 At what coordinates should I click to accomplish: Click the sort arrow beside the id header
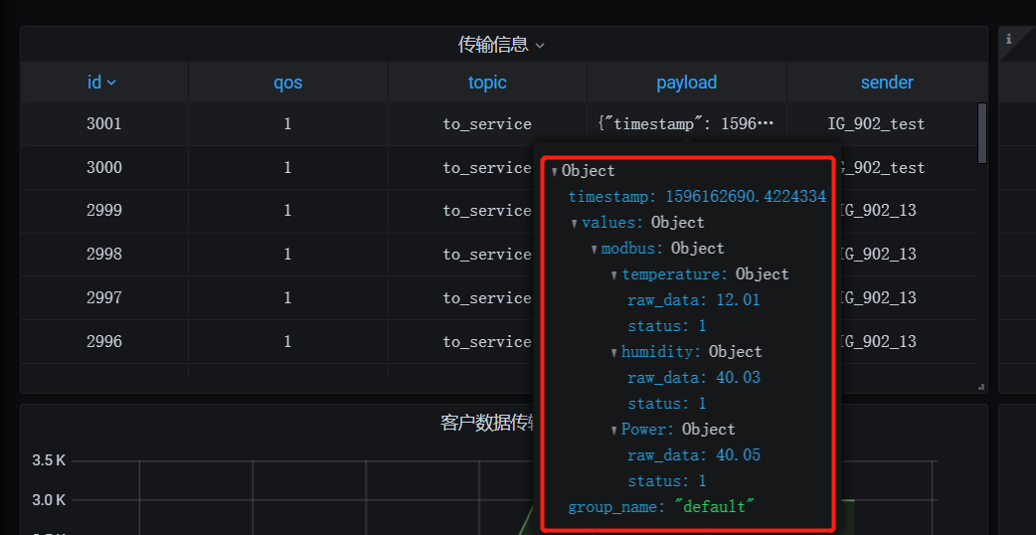111,84
